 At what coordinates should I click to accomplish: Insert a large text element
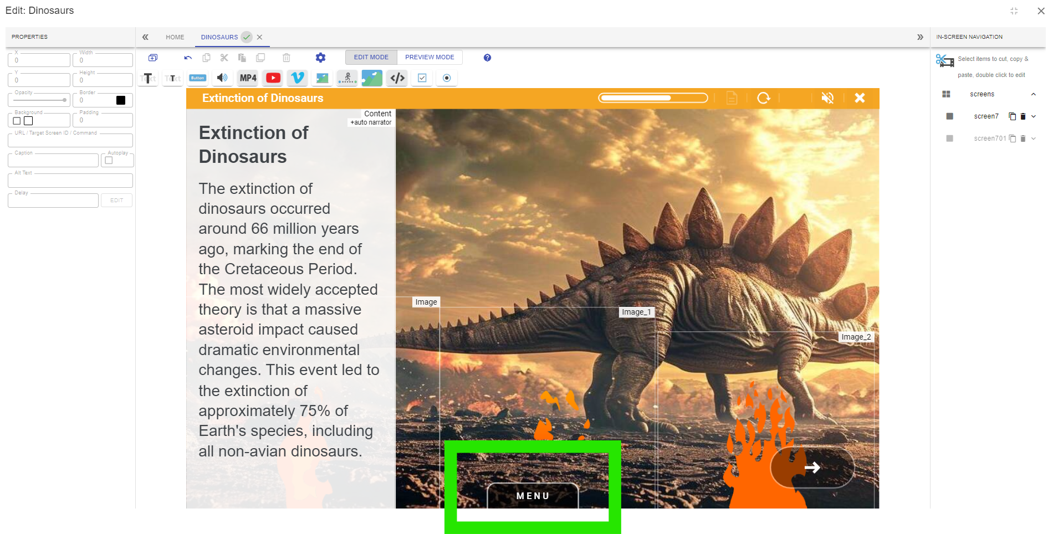point(148,78)
